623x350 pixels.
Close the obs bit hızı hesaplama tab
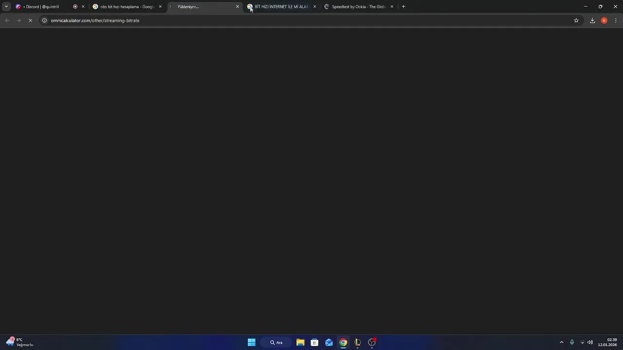point(160,7)
